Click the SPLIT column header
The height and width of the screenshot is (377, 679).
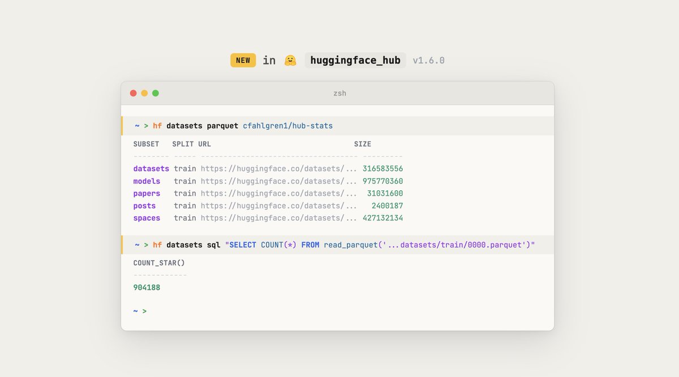coord(183,144)
